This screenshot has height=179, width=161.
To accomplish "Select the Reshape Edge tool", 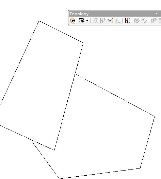I will (x=102, y=21).
